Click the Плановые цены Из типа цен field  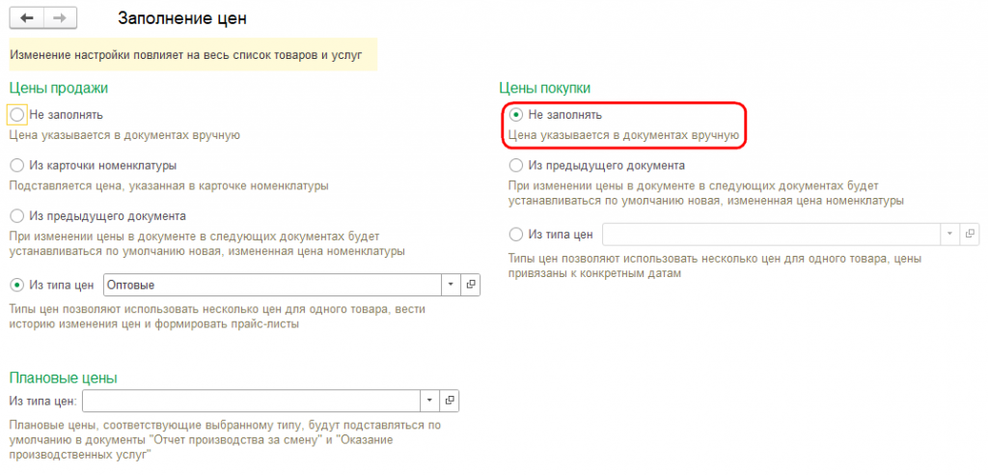252,401
